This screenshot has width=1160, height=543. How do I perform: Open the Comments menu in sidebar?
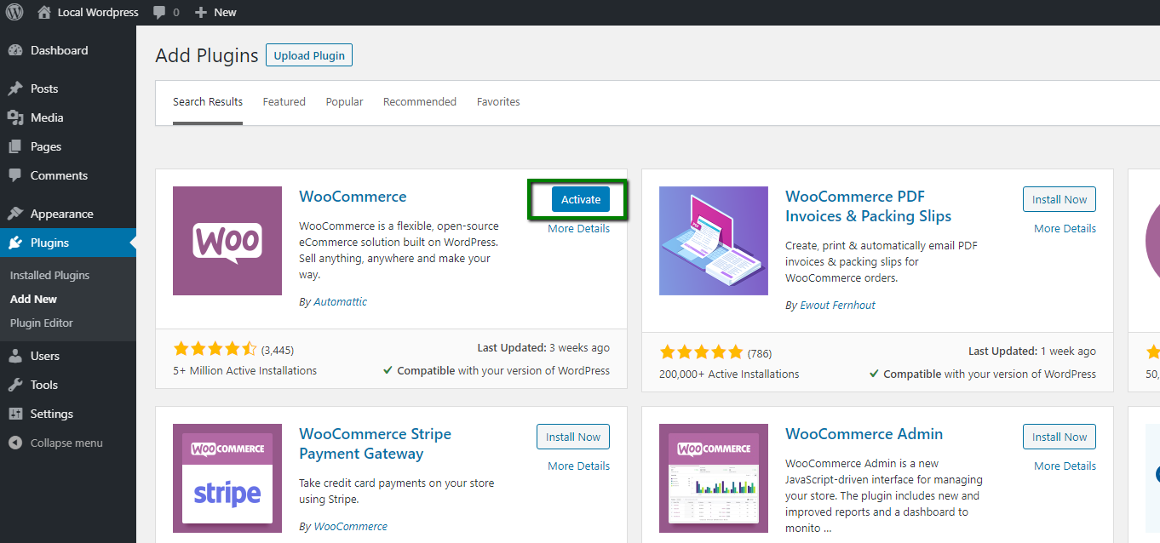(68, 175)
